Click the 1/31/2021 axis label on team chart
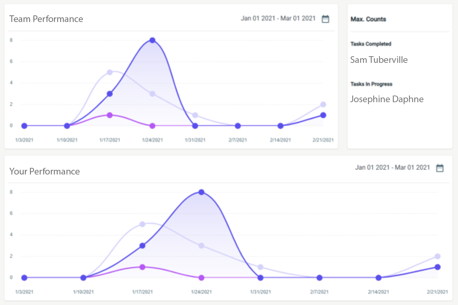This screenshot has width=458, height=305. (195, 140)
